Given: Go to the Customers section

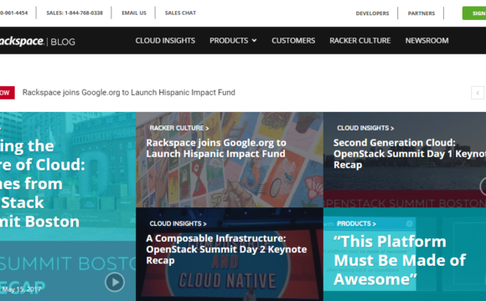Looking at the screenshot, I should 293,40.
